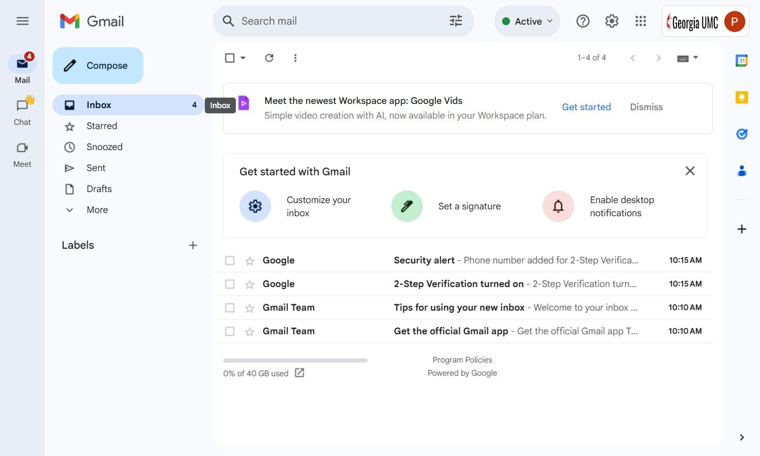Viewport: 760px width, 456px height.
Task: Expand the More folders list
Action: click(97, 210)
